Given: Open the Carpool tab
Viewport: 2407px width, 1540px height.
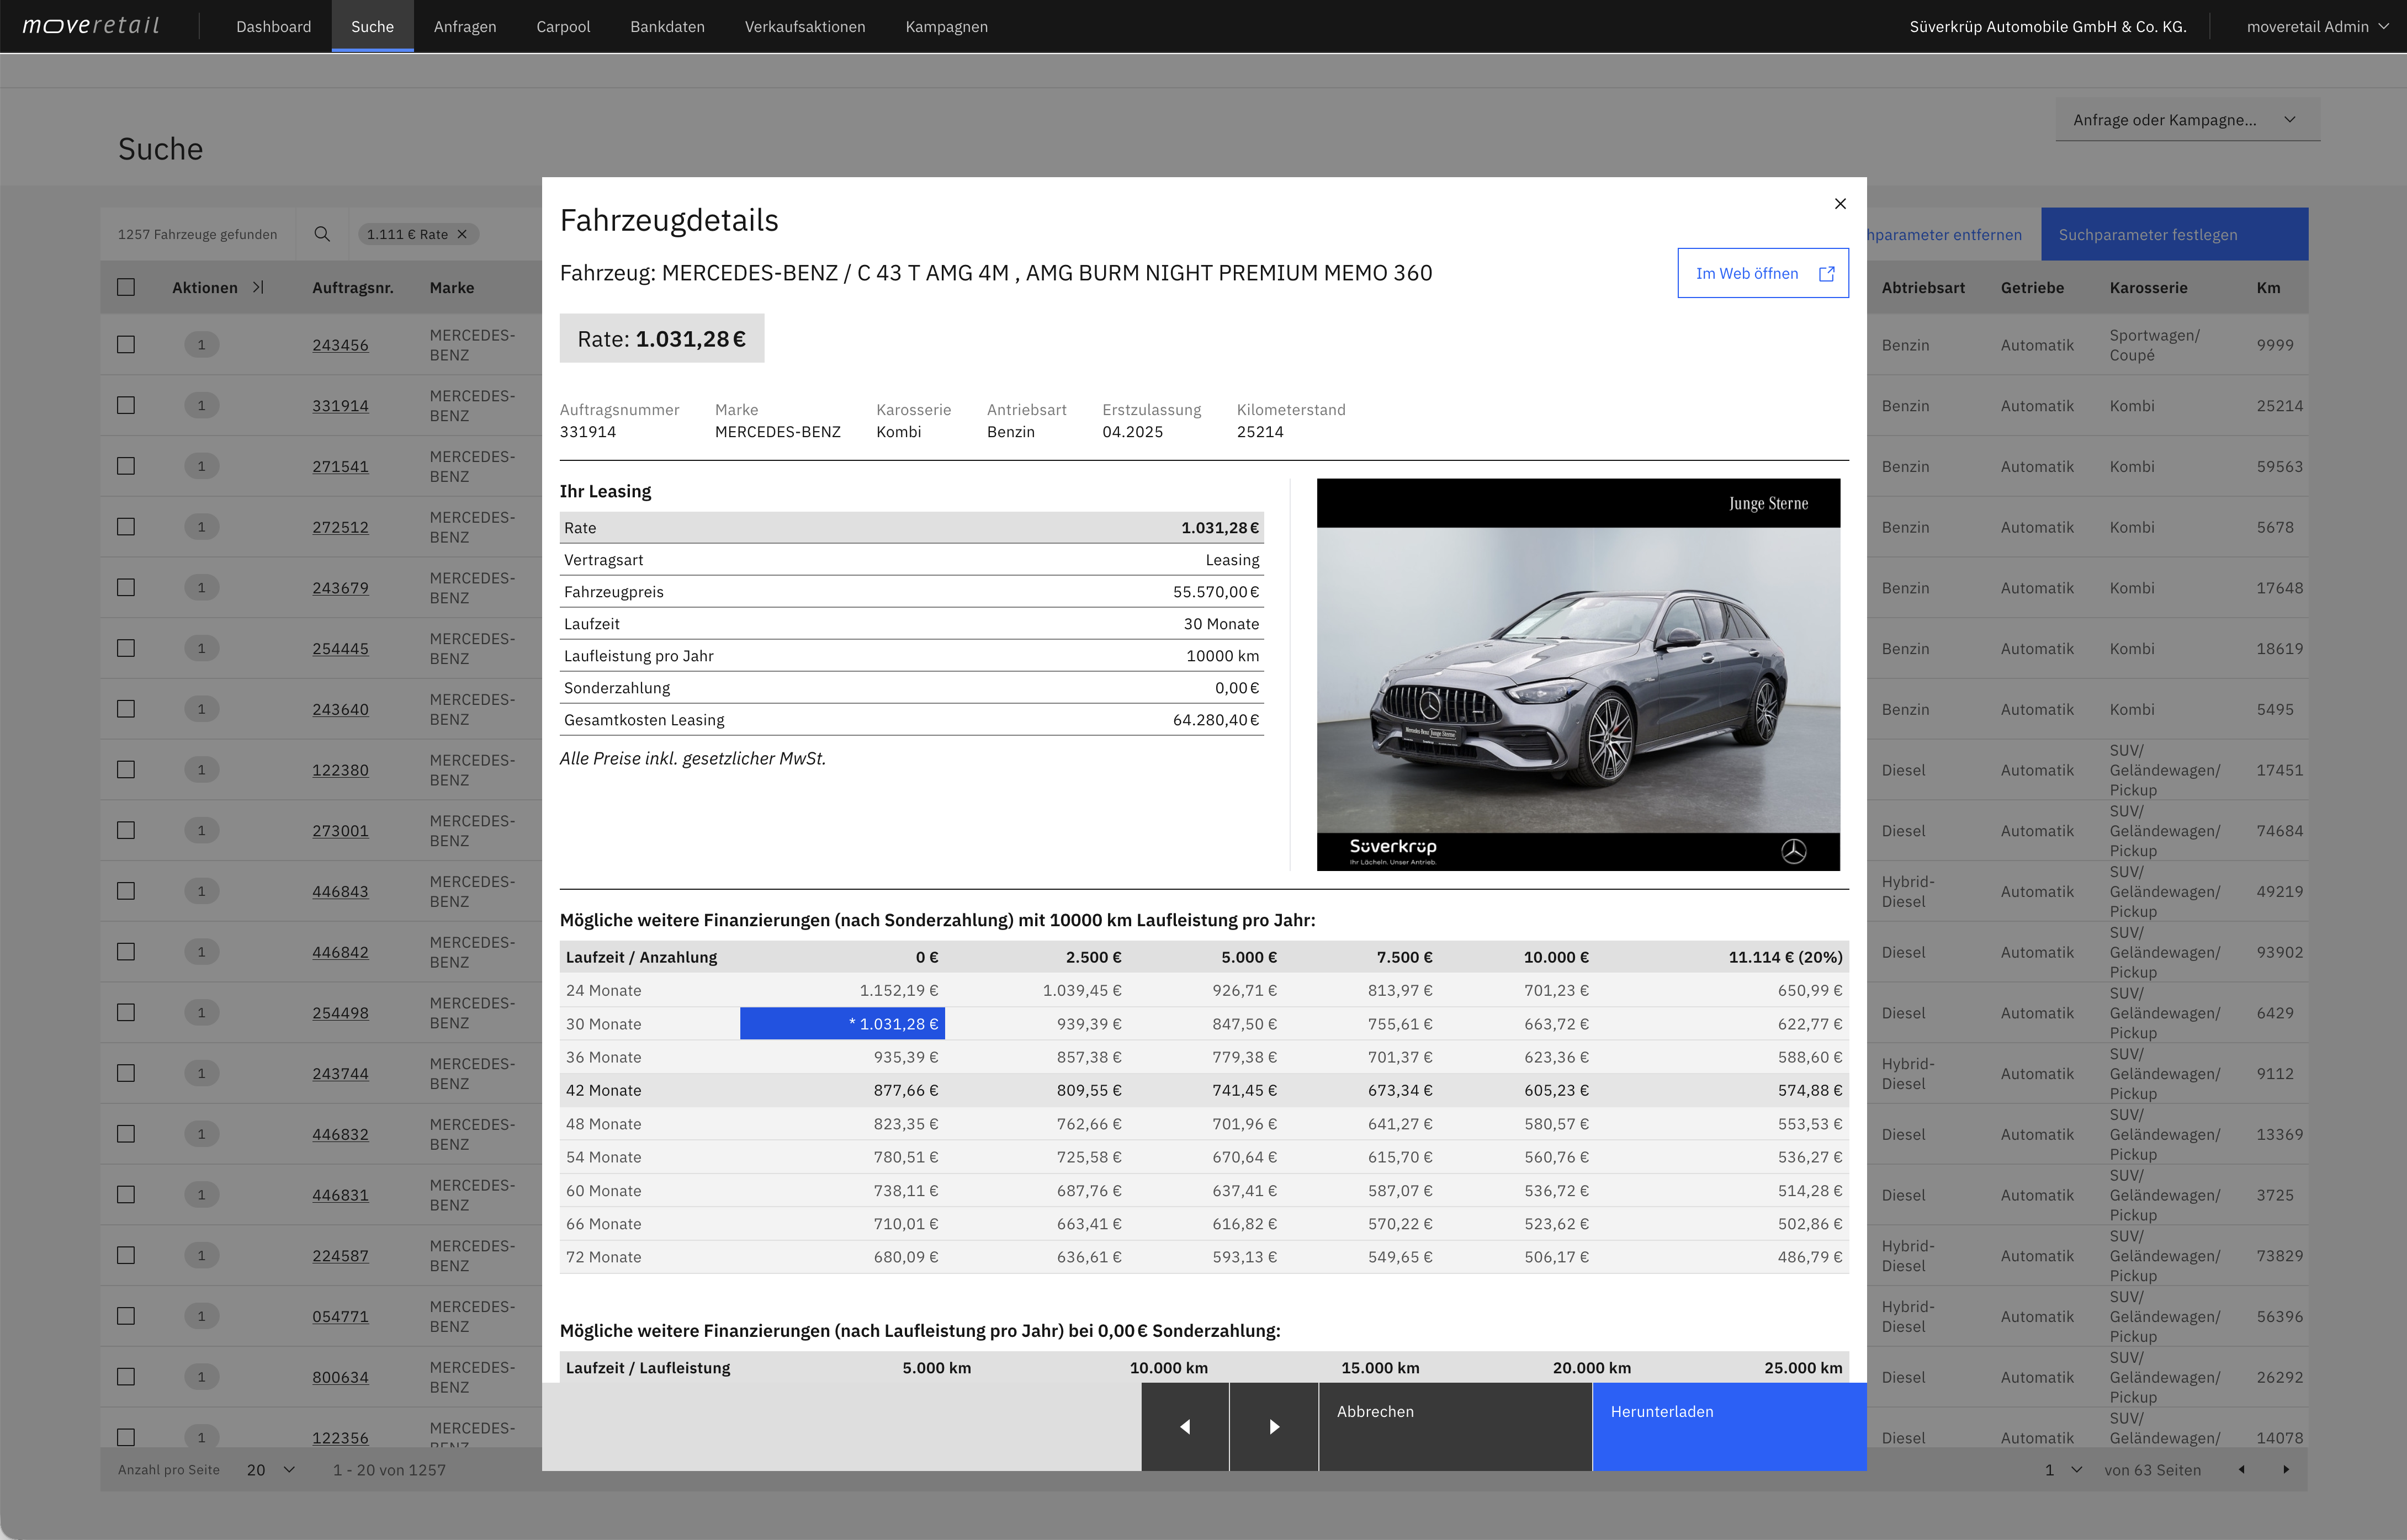Looking at the screenshot, I should (563, 27).
